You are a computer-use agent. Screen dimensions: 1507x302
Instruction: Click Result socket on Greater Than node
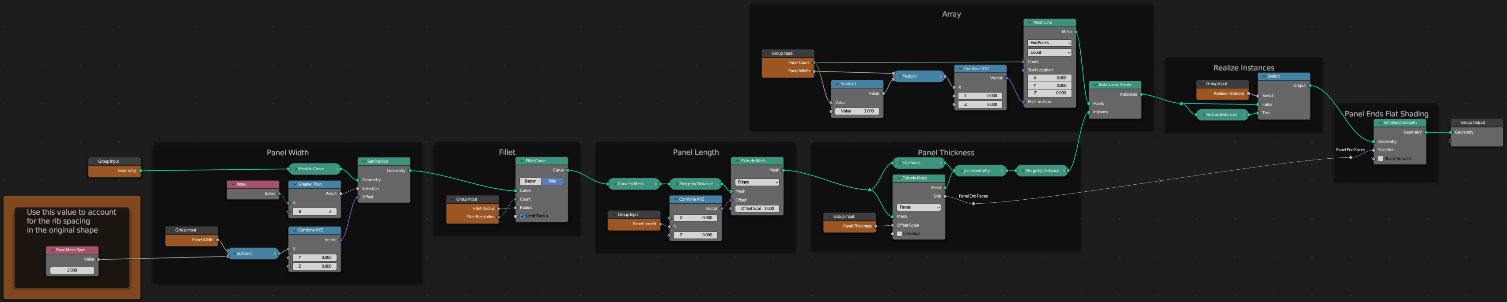pos(341,194)
